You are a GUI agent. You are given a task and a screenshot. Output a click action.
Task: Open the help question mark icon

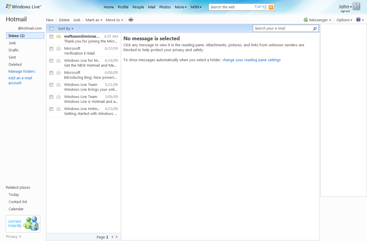[x=358, y=20]
